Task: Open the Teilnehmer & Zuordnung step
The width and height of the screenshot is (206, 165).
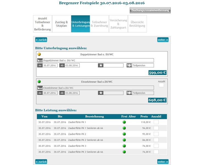Action: (x=99, y=24)
